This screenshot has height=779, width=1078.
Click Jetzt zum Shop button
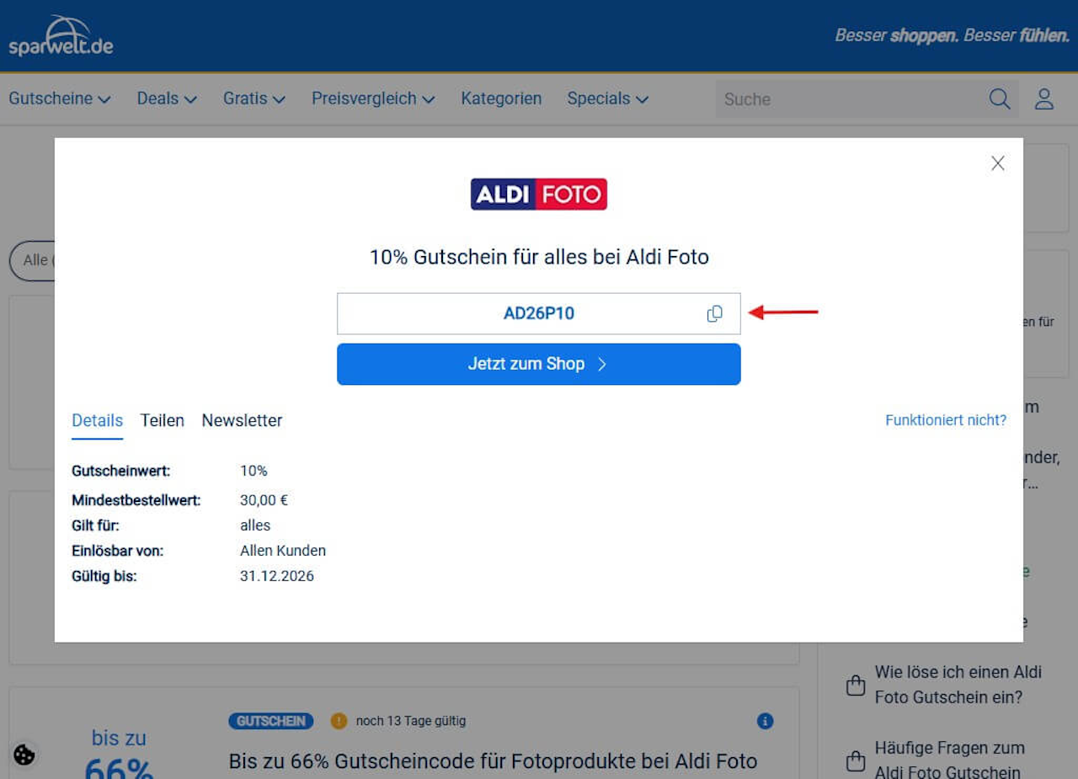point(539,364)
